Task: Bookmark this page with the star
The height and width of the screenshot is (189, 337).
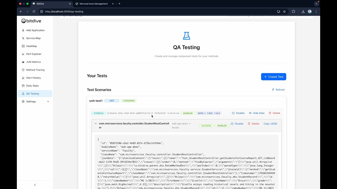Action: [284, 12]
